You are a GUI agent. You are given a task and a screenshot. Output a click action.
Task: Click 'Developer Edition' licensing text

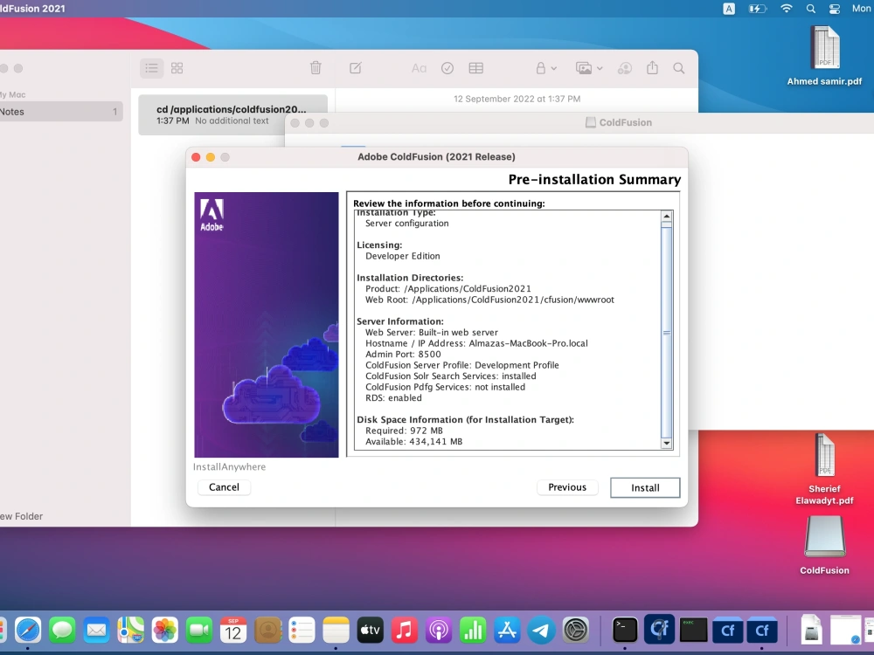(x=402, y=256)
